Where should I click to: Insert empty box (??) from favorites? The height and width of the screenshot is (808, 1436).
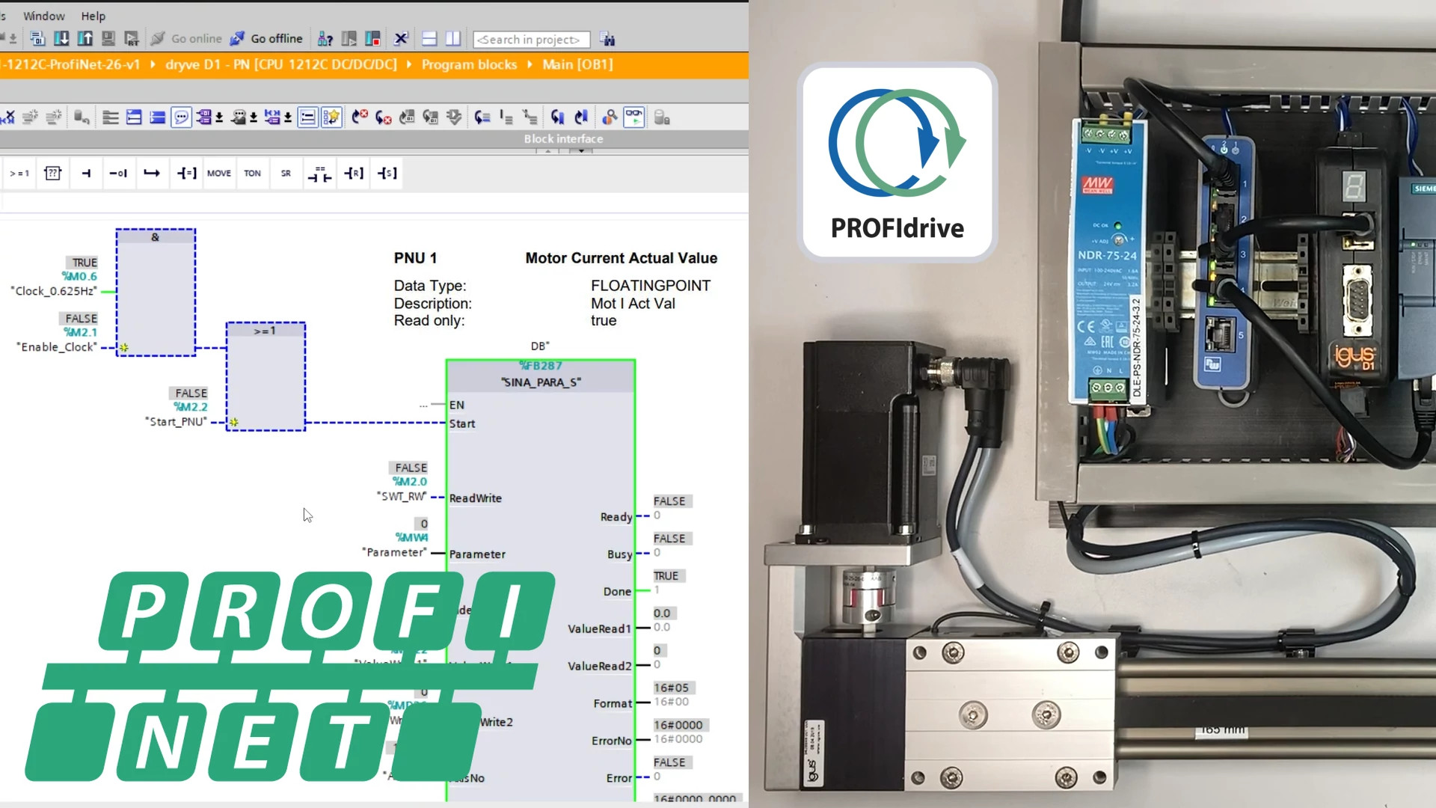coord(52,173)
